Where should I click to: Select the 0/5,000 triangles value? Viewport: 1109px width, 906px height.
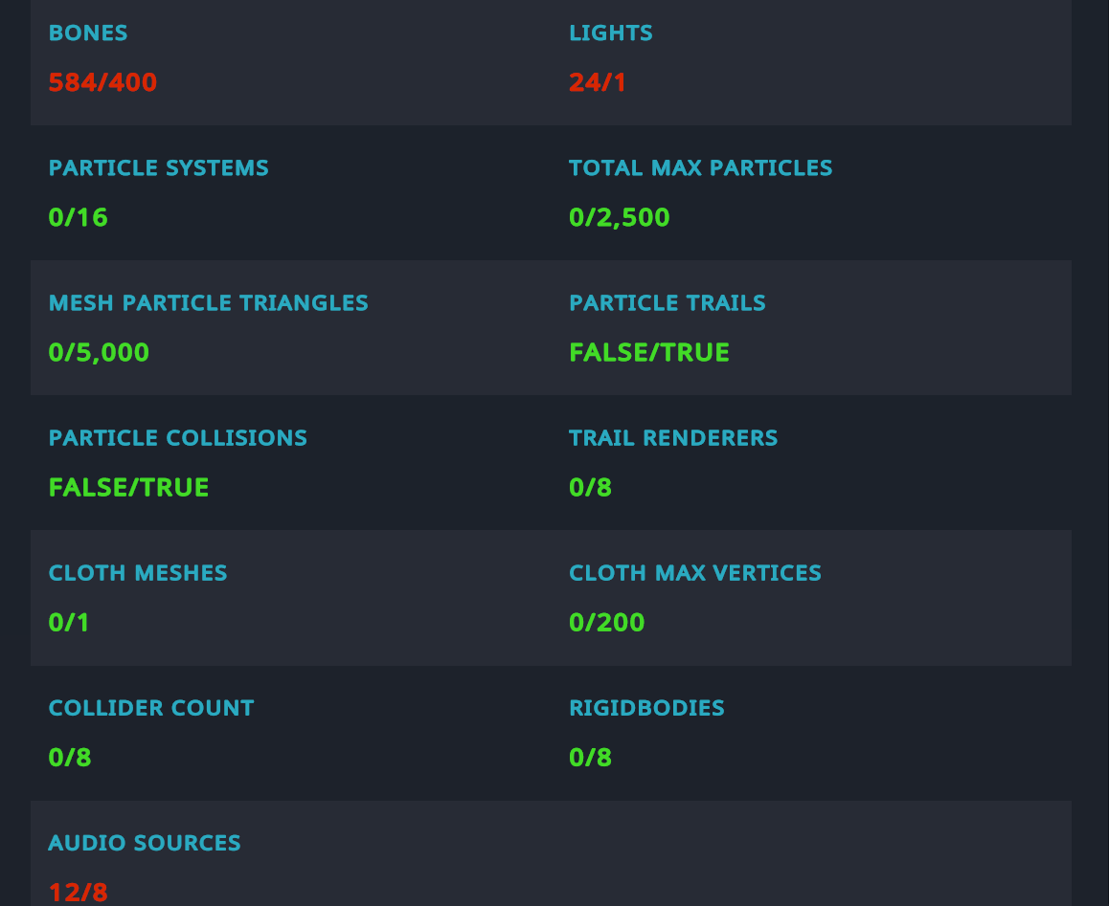point(99,353)
